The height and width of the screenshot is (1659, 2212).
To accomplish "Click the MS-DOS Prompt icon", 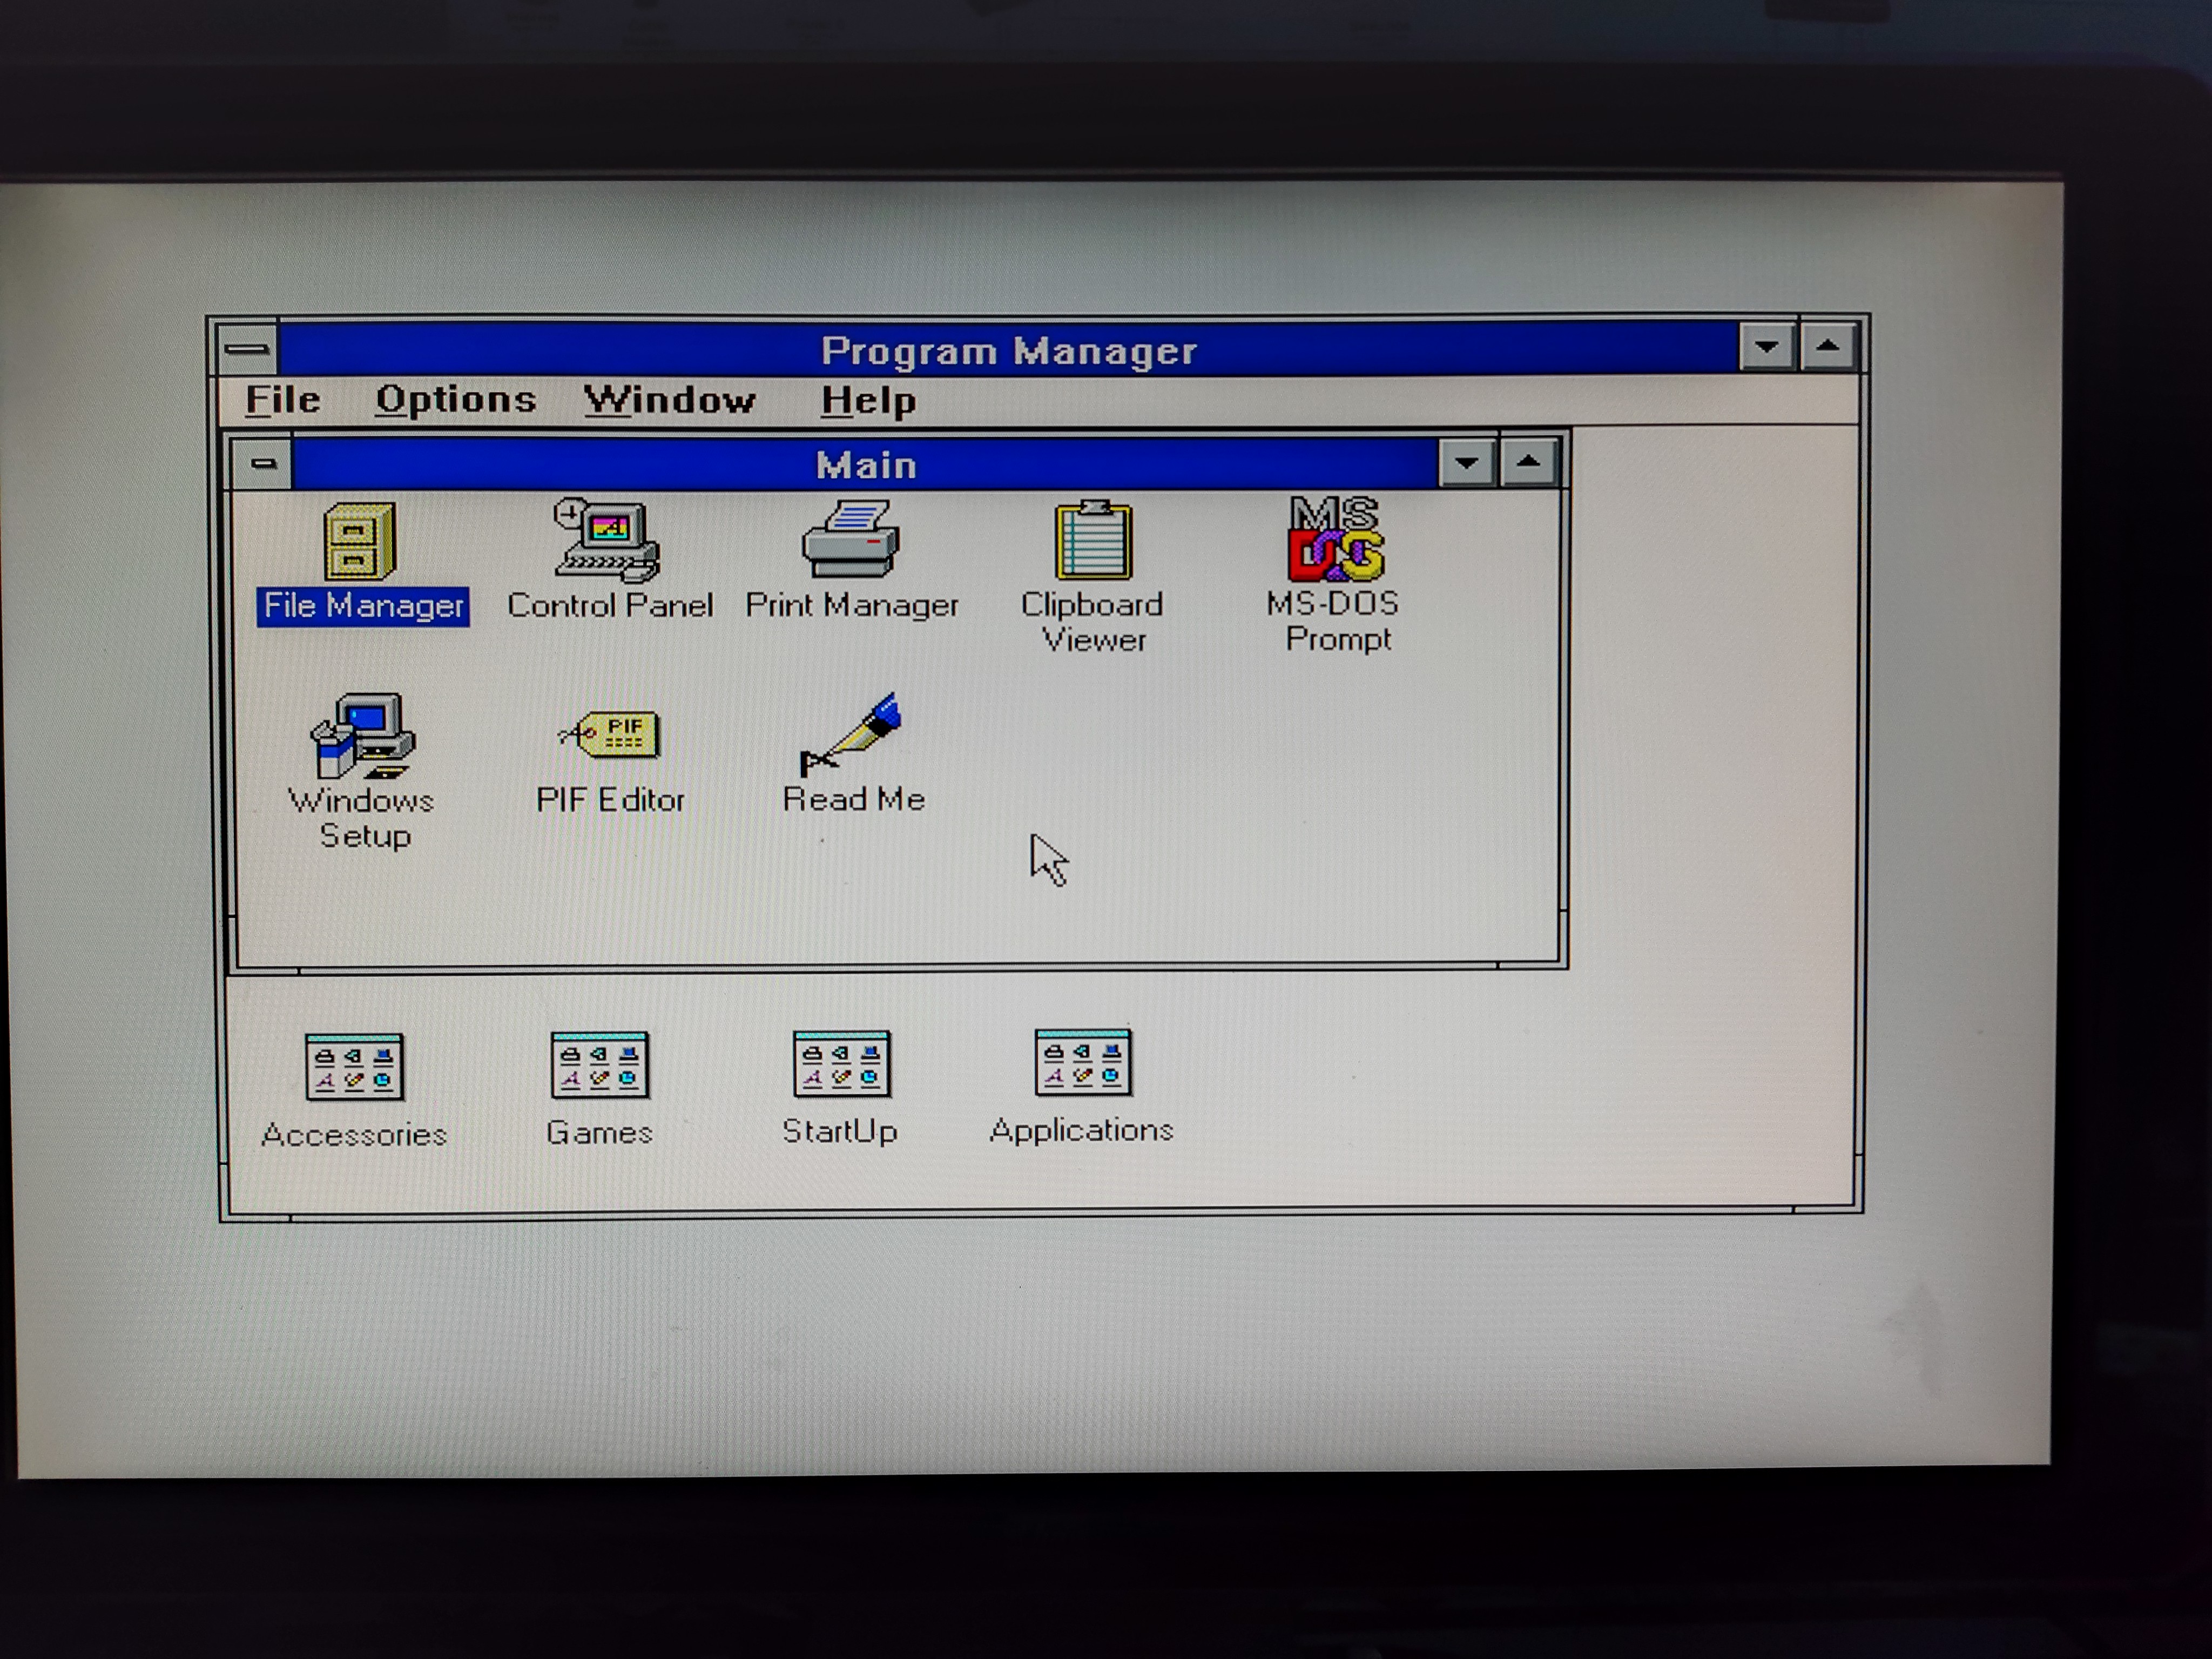I will (1336, 540).
